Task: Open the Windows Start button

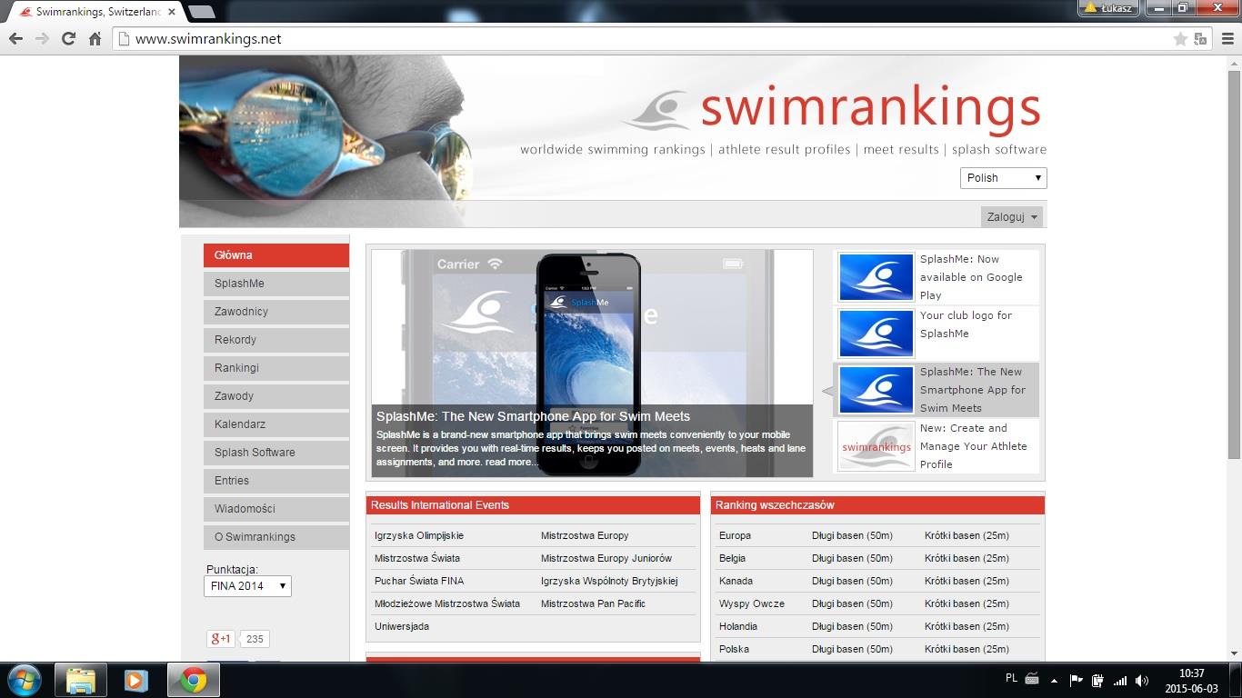Action: (x=24, y=680)
